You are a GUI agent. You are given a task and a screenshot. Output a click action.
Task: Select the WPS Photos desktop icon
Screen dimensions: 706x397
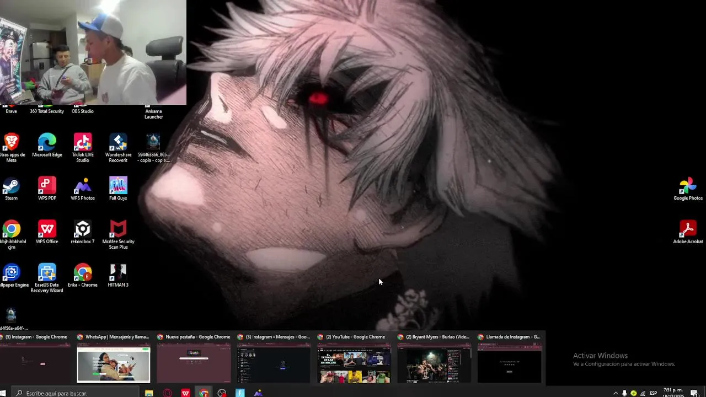(83, 189)
